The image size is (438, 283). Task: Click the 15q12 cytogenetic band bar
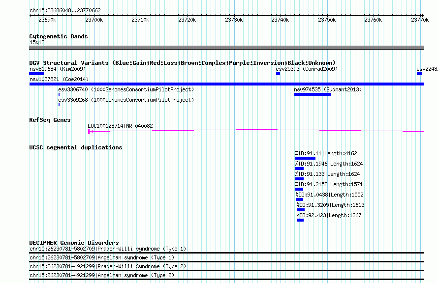226,48
